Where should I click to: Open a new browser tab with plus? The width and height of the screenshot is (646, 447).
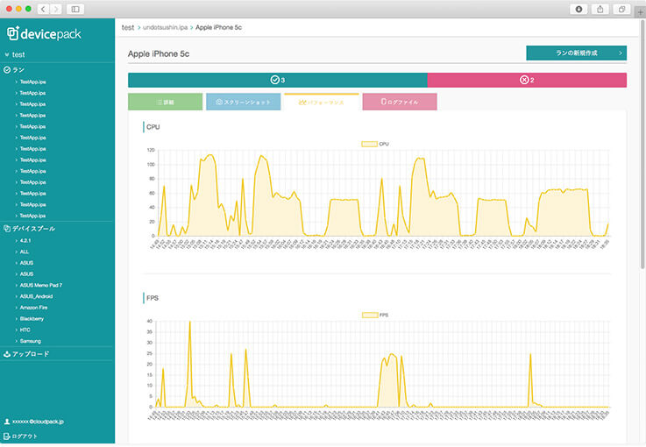[641, 12]
